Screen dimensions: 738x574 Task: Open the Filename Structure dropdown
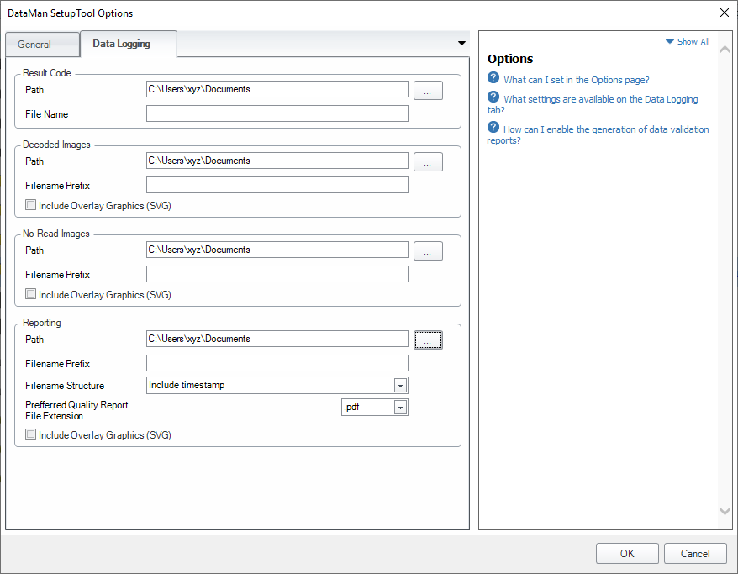401,386
